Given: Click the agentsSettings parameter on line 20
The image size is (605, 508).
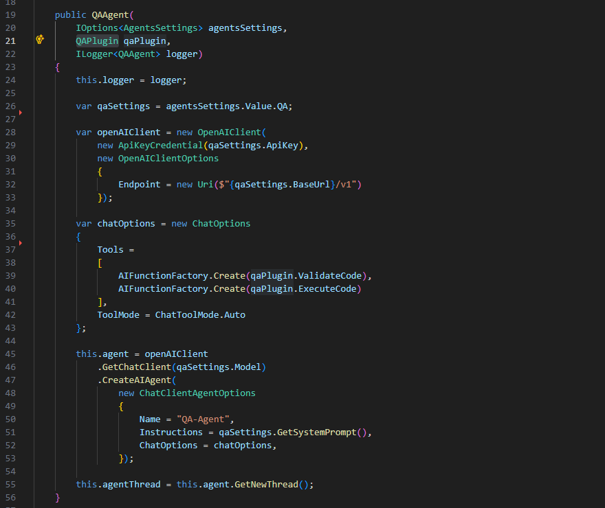Looking at the screenshot, I should coord(245,28).
